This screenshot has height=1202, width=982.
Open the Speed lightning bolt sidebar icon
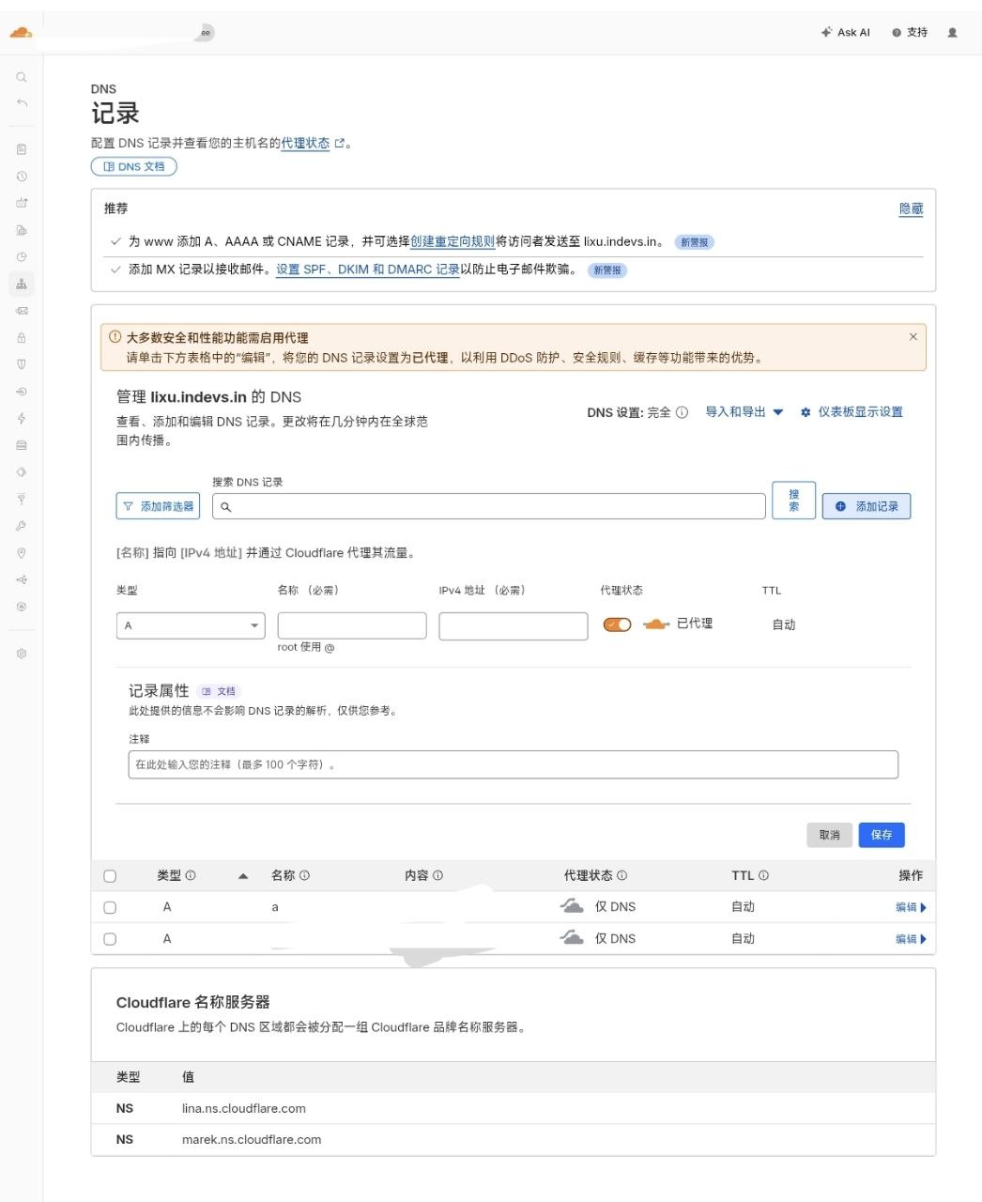point(22,418)
